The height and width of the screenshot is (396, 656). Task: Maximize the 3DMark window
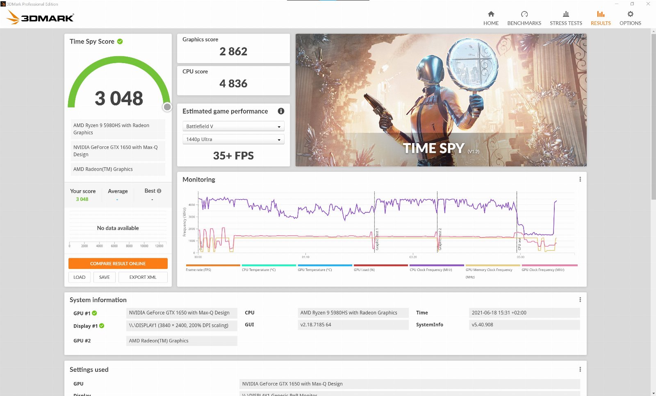632,4
